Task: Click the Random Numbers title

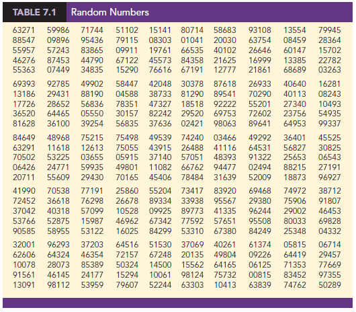Action: coord(110,12)
